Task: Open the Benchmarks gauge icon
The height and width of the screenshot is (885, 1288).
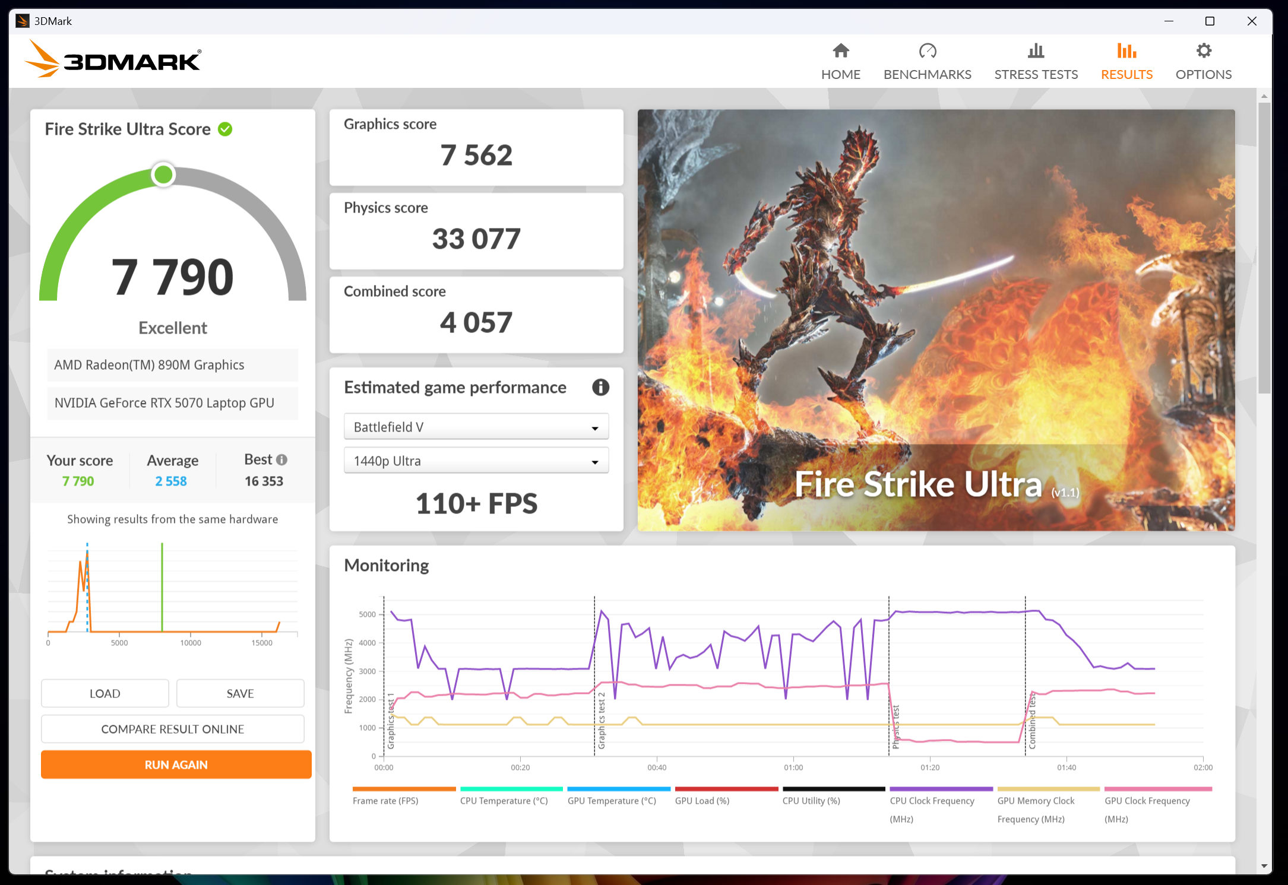Action: (927, 51)
